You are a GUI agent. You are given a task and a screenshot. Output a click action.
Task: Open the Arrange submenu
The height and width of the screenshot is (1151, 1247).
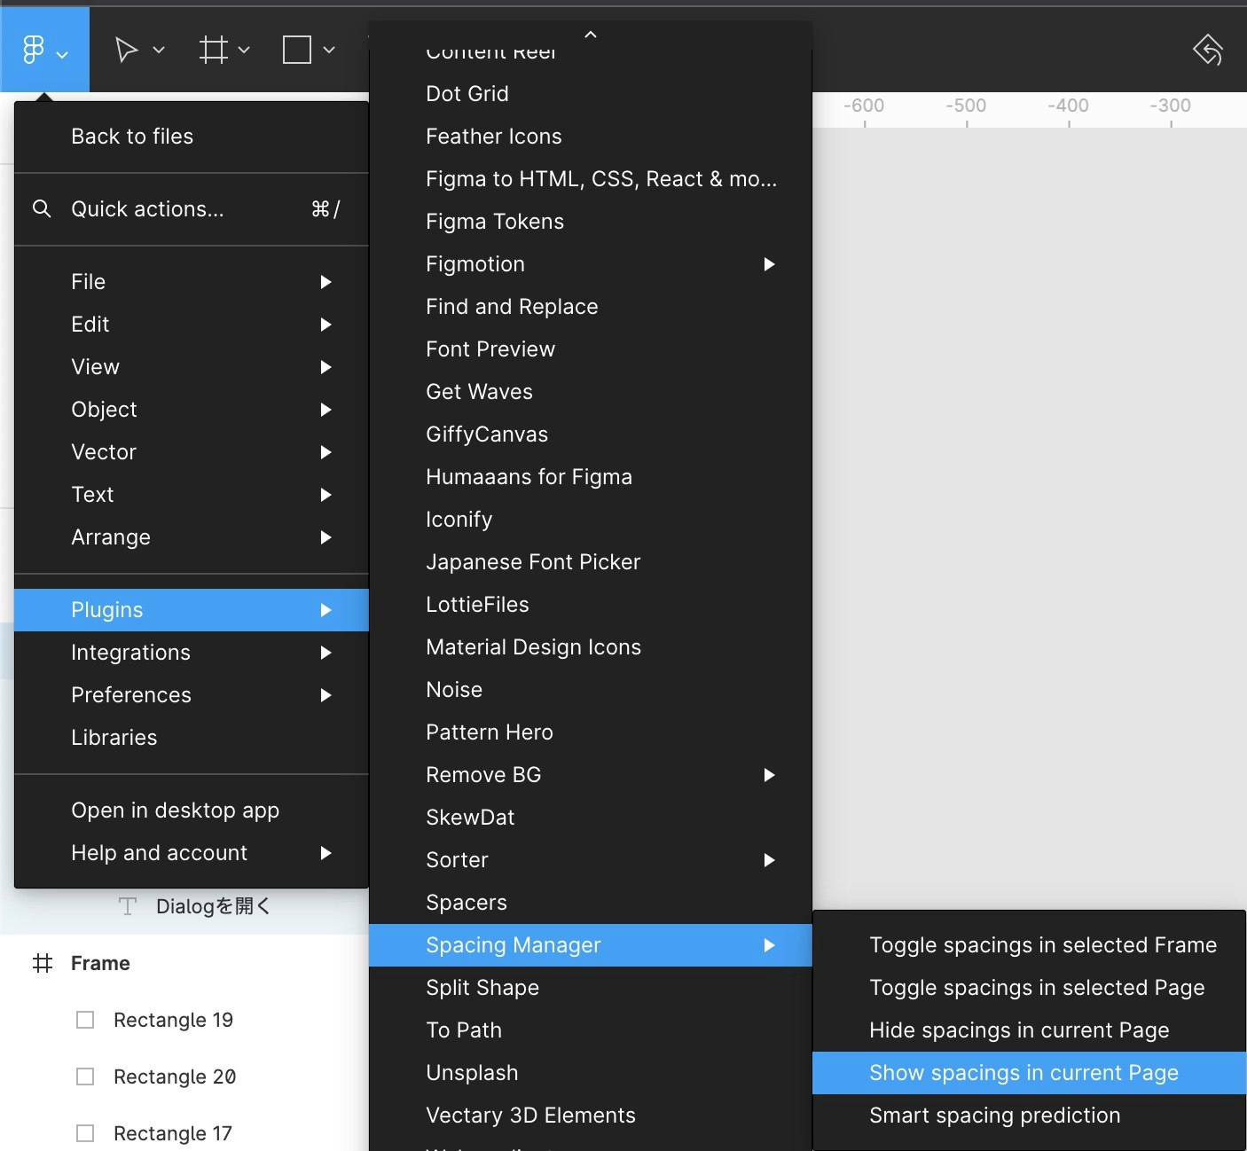192,537
